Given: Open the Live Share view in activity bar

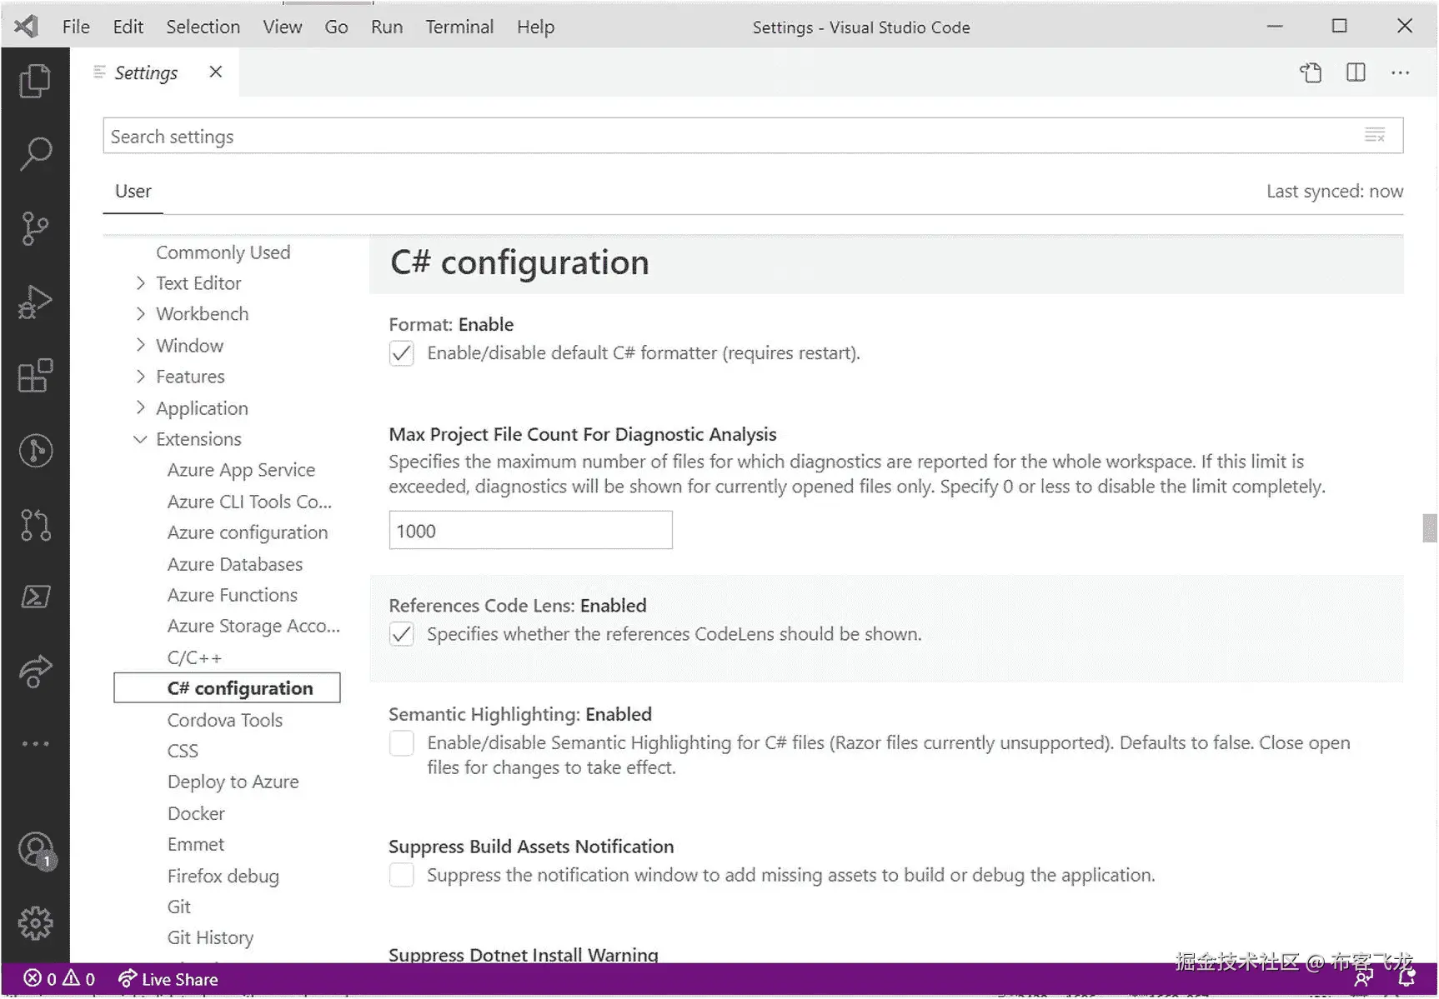Looking at the screenshot, I should (x=35, y=672).
